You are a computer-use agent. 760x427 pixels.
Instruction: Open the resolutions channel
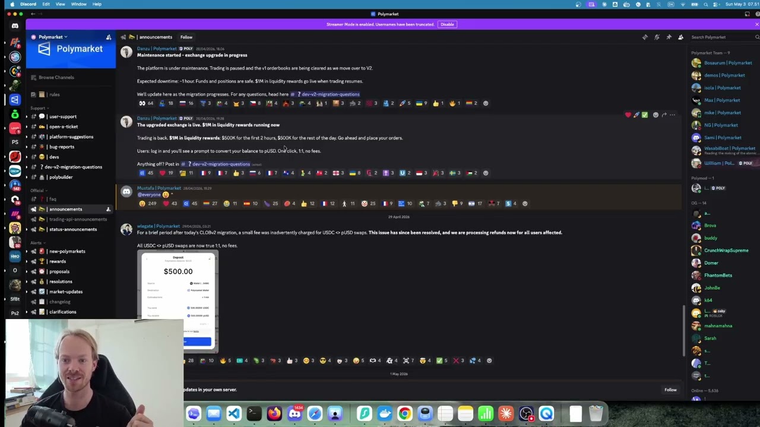(61, 282)
